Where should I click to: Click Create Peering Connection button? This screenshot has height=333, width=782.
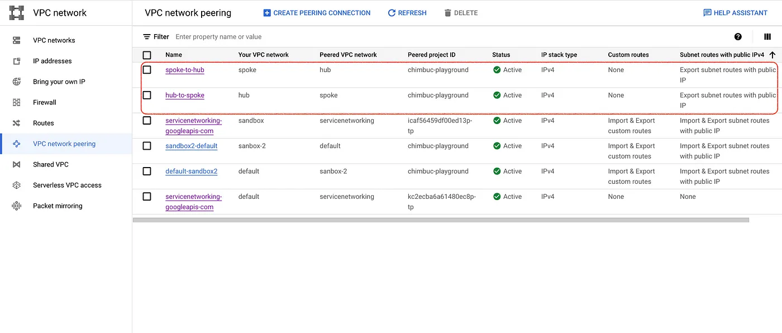tap(317, 13)
